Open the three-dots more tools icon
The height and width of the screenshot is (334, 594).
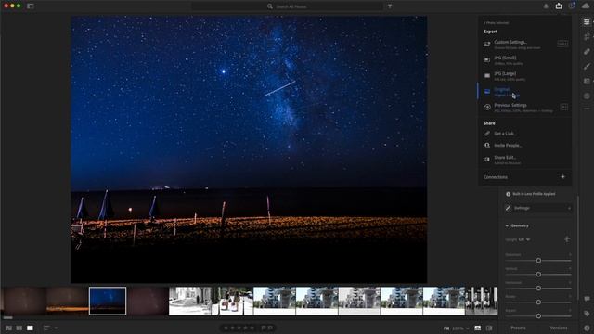[587, 109]
